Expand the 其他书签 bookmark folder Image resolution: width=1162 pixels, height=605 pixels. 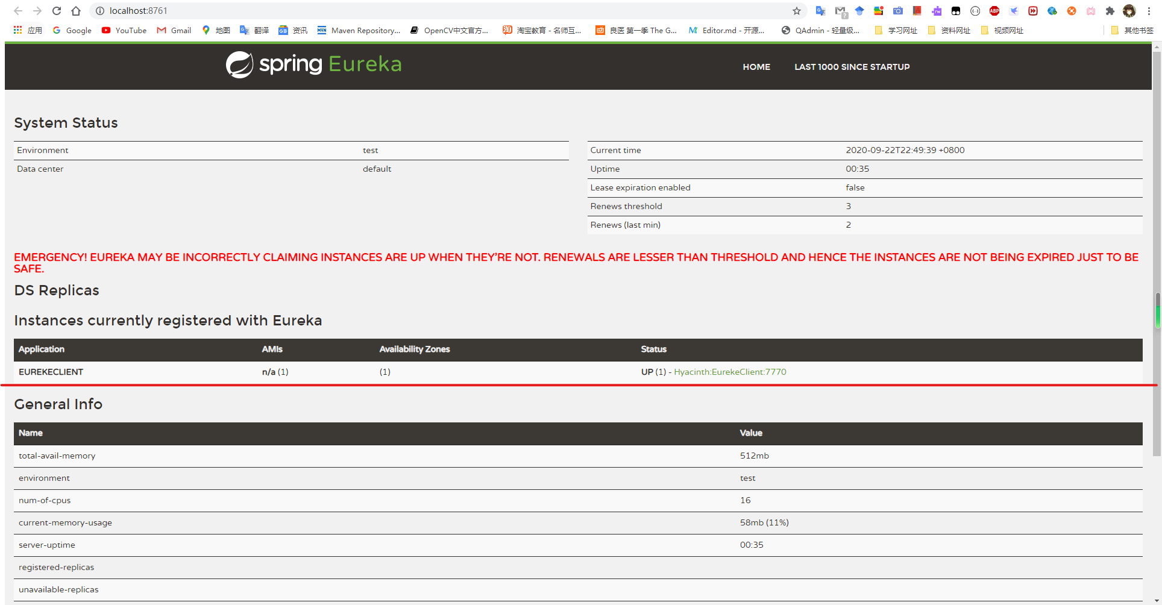(x=1132, y=30)
